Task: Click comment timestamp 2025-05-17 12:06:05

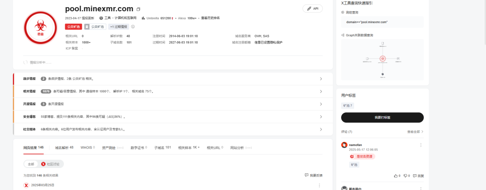Action: pyautogui.click(x=363, y=150)
